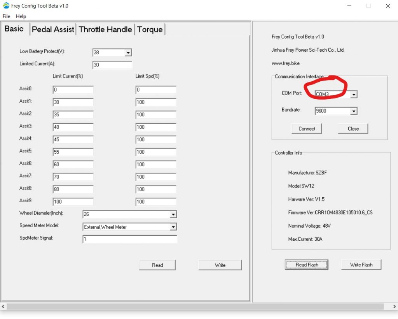Screen dimensions: 398x319
Task: Edit Assit4 Limit Current field
Action: tap(73, 139)
